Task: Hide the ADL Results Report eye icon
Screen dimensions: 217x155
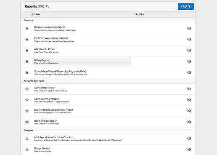Action: pos(189,50)
